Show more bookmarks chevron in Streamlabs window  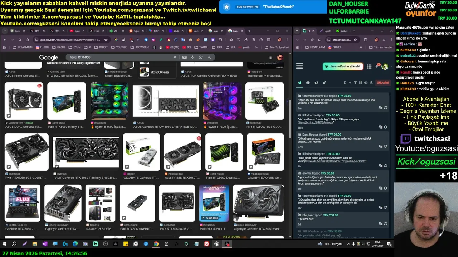tap(361, 47)
